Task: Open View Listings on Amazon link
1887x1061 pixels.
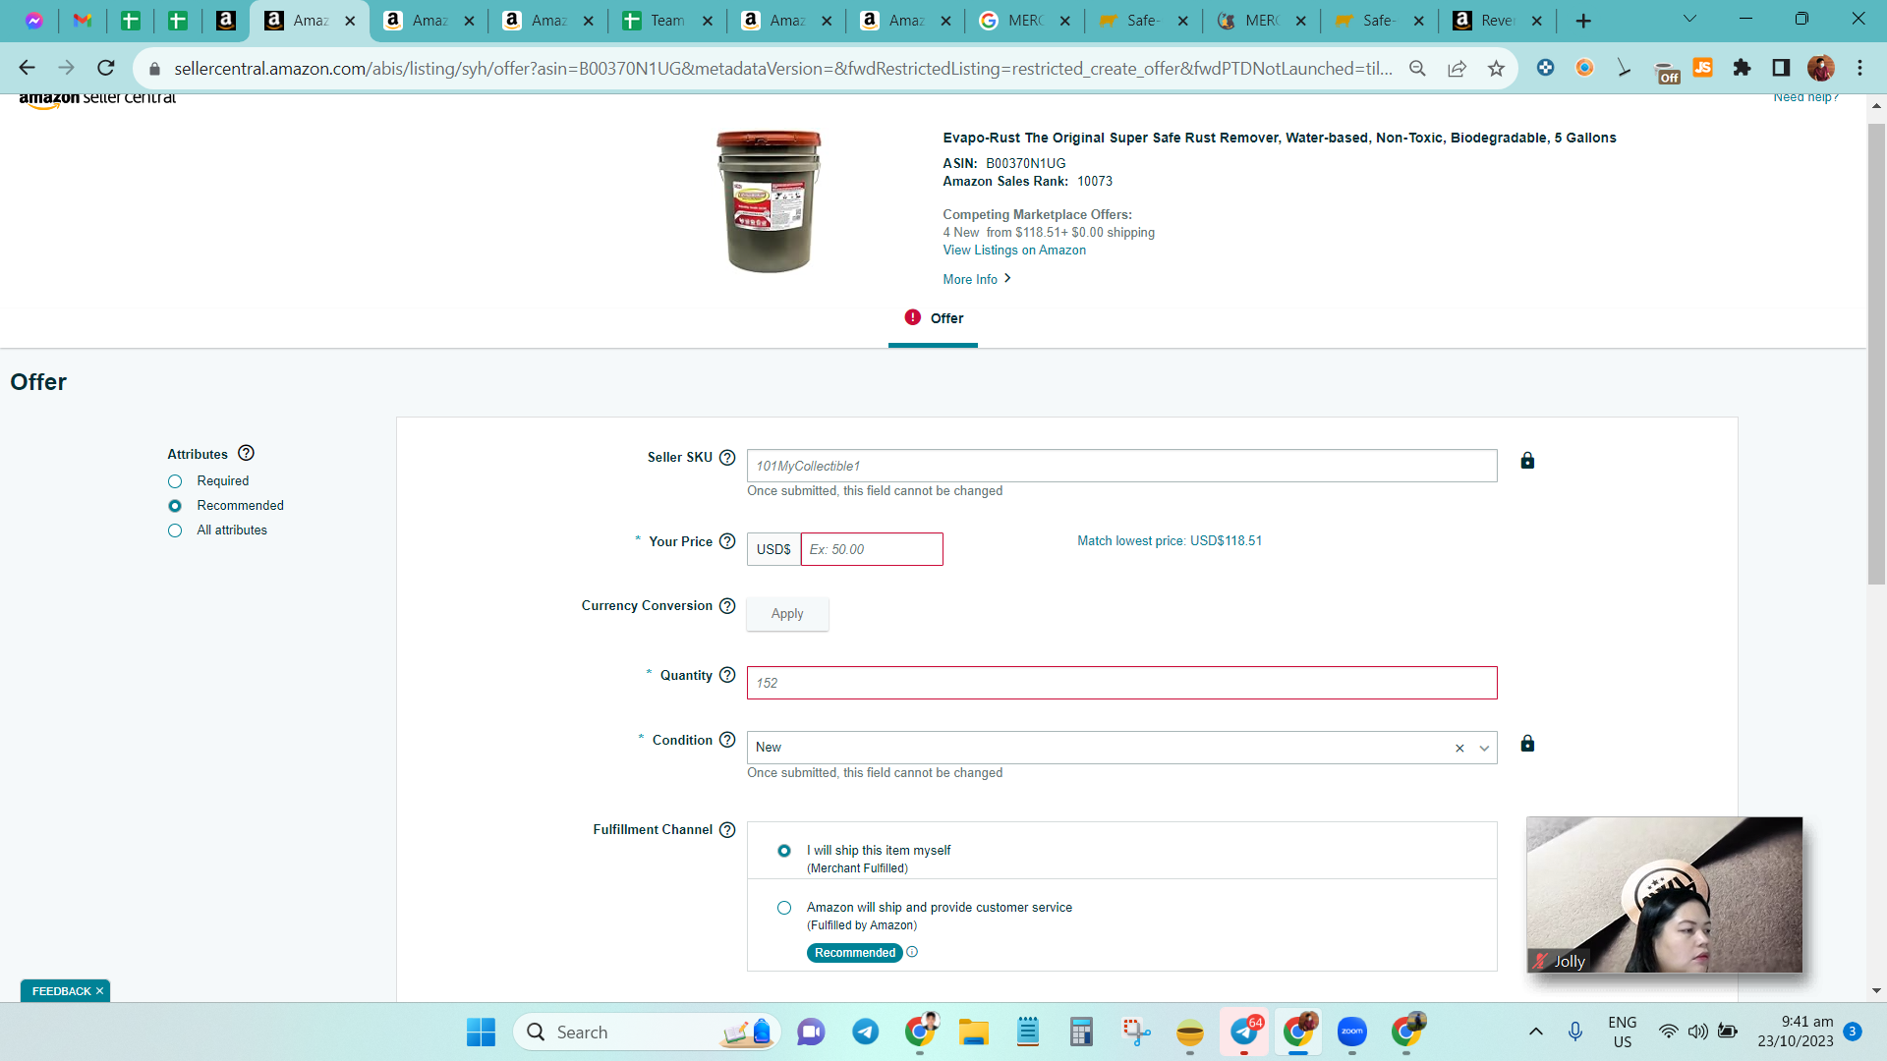Action: pos(1014,251)
